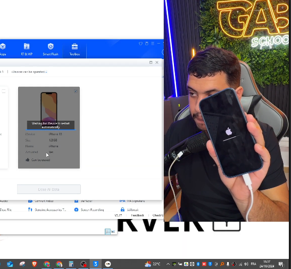Open the RT & WP section
The height and width of the screenshot is (269, 291).
click(27, 49)
